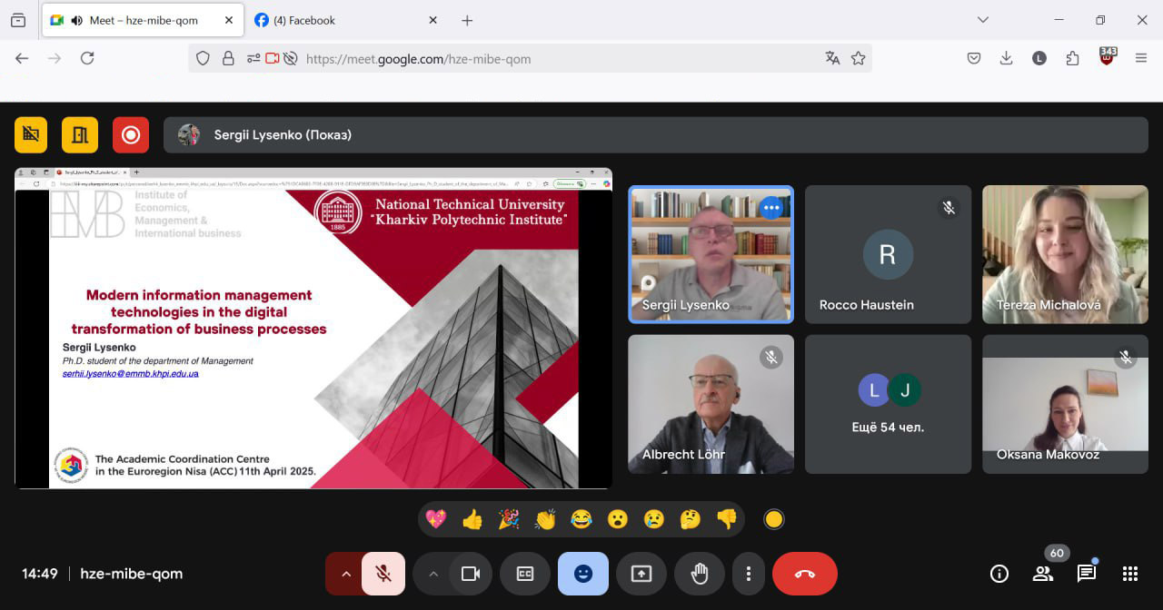Send the thumbs up reaction

pos(472,519)
